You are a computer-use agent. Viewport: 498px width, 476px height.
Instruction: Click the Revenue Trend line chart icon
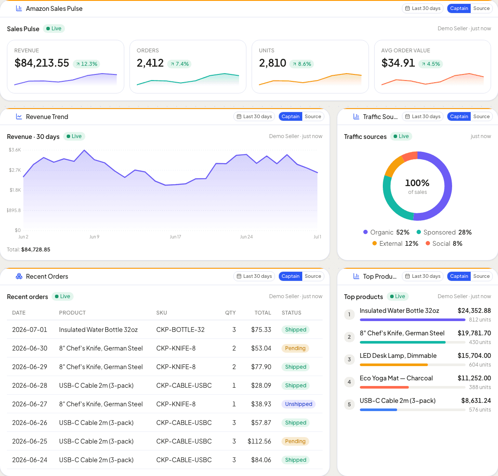point(19,117)
